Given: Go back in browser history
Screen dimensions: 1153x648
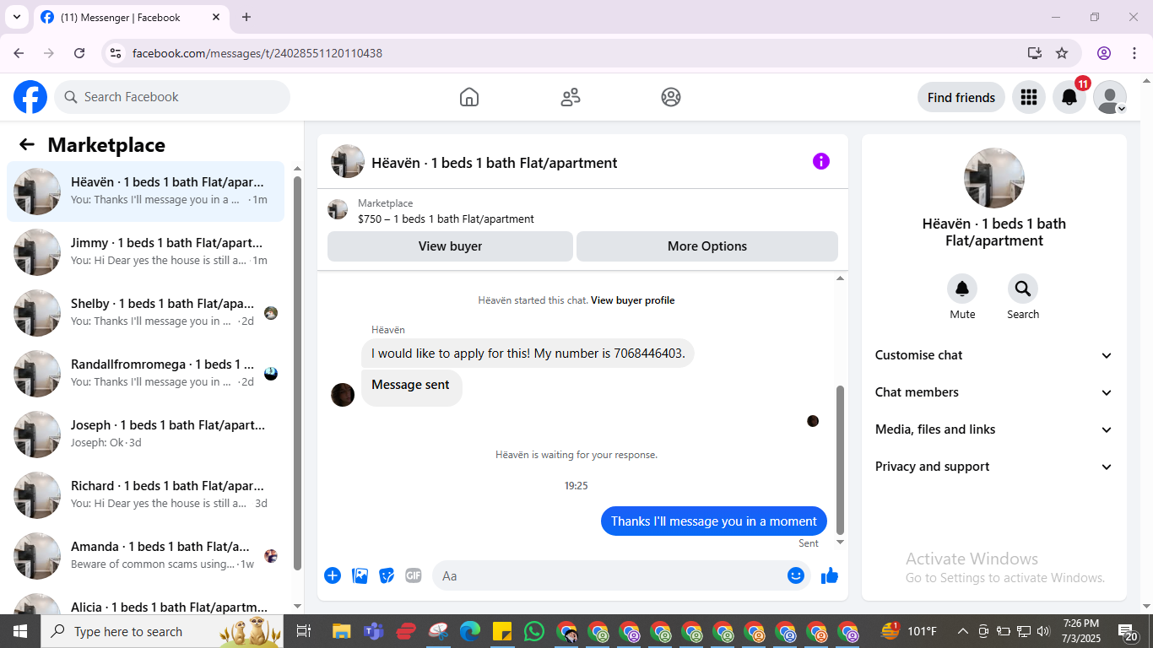Looking at the screenshot, I should pos(19,53).
